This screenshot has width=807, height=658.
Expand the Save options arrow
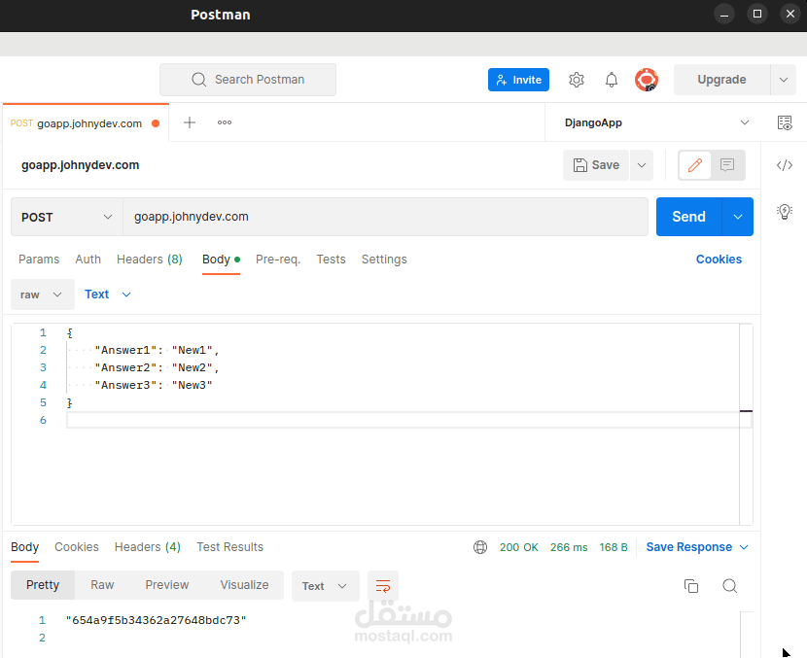click(x=642, y=165)
